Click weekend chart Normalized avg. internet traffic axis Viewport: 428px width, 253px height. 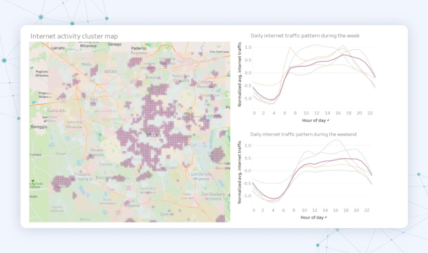pos(240,172)
